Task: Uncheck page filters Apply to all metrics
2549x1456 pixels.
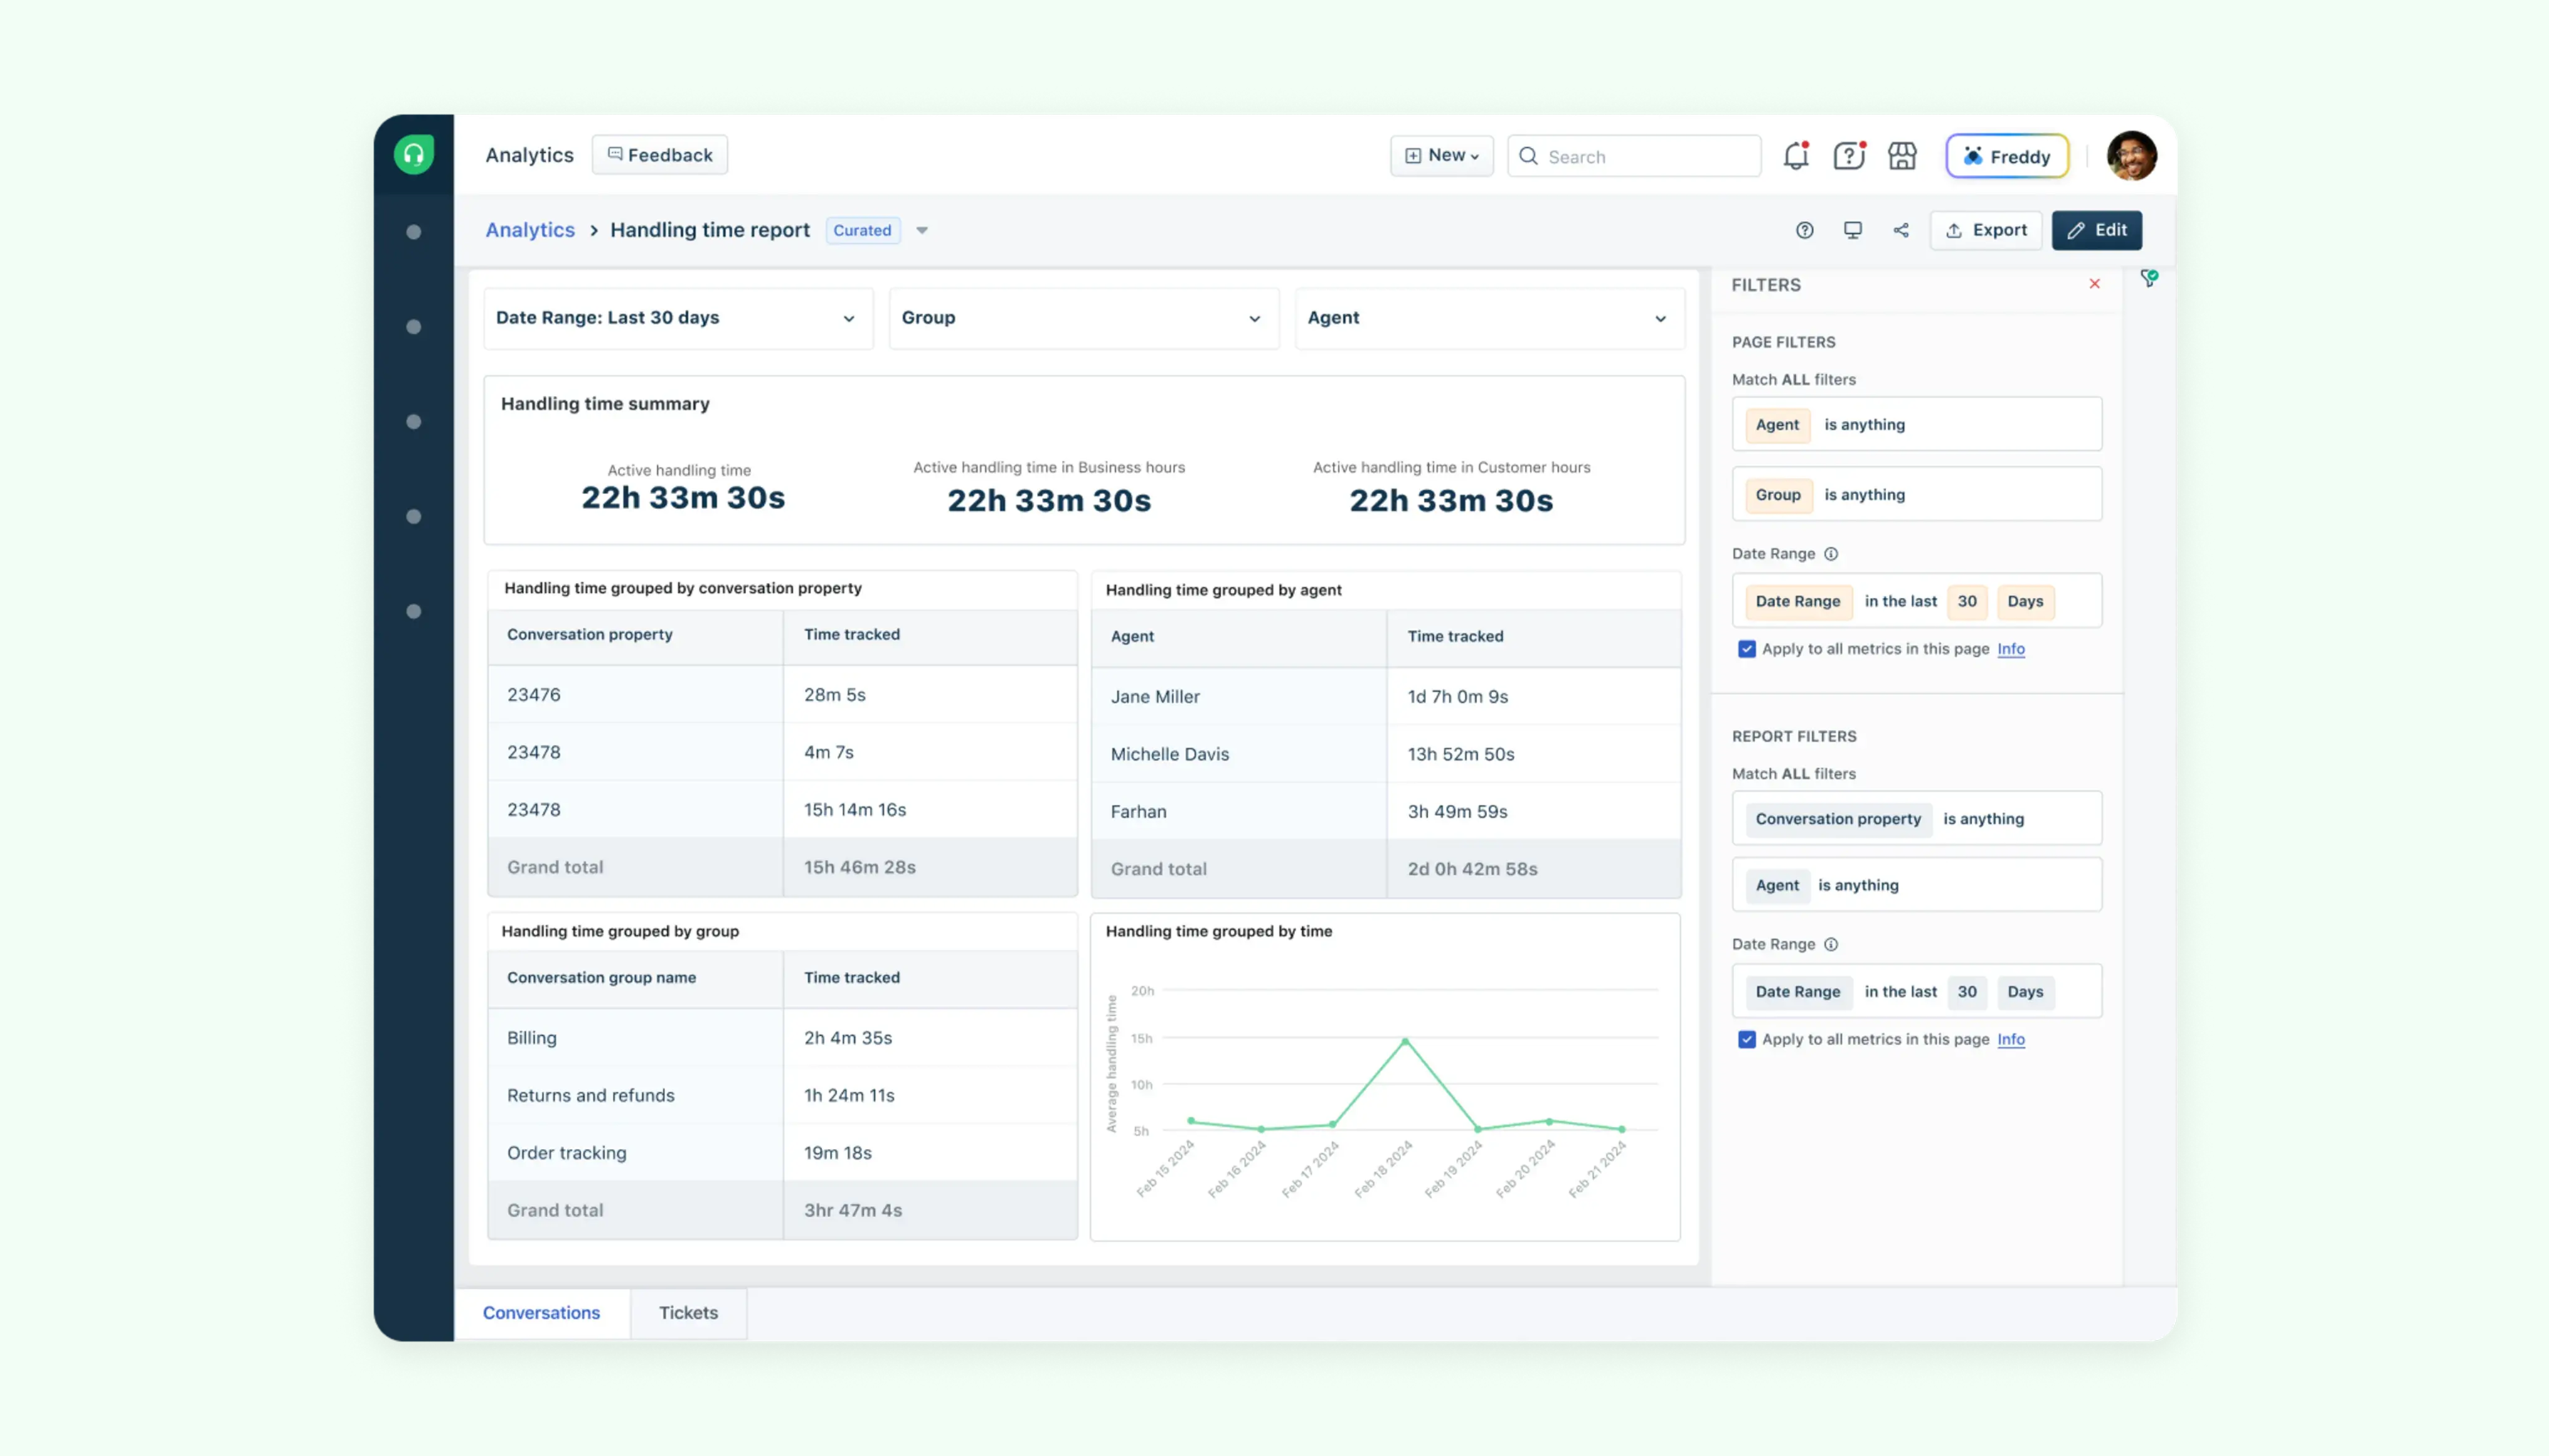Action: pos(1747,649)
